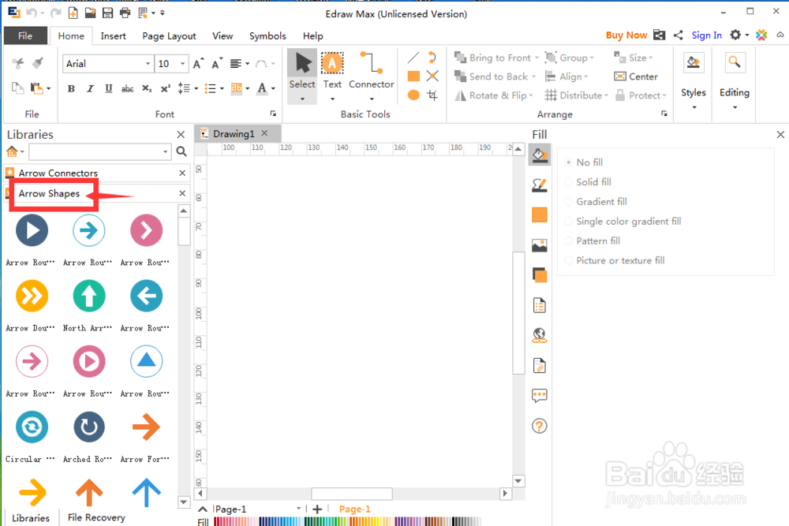This screenshot has height=526, width=789.
Task: Select the Pattern fill option
Action: click(x=593, y=241)
